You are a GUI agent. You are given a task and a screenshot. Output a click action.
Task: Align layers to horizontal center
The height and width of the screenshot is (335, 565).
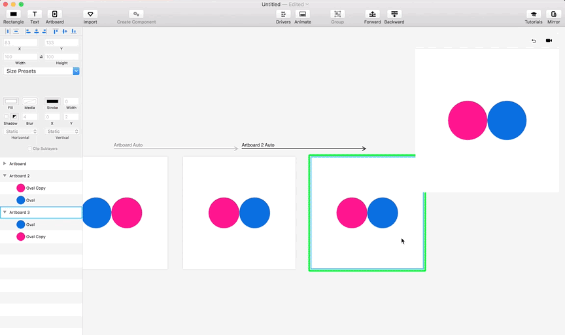[x=37, y=31]
